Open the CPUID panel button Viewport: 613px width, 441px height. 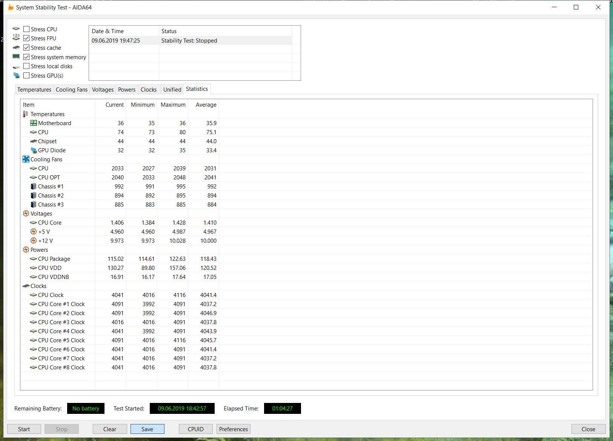coord(196,429)
